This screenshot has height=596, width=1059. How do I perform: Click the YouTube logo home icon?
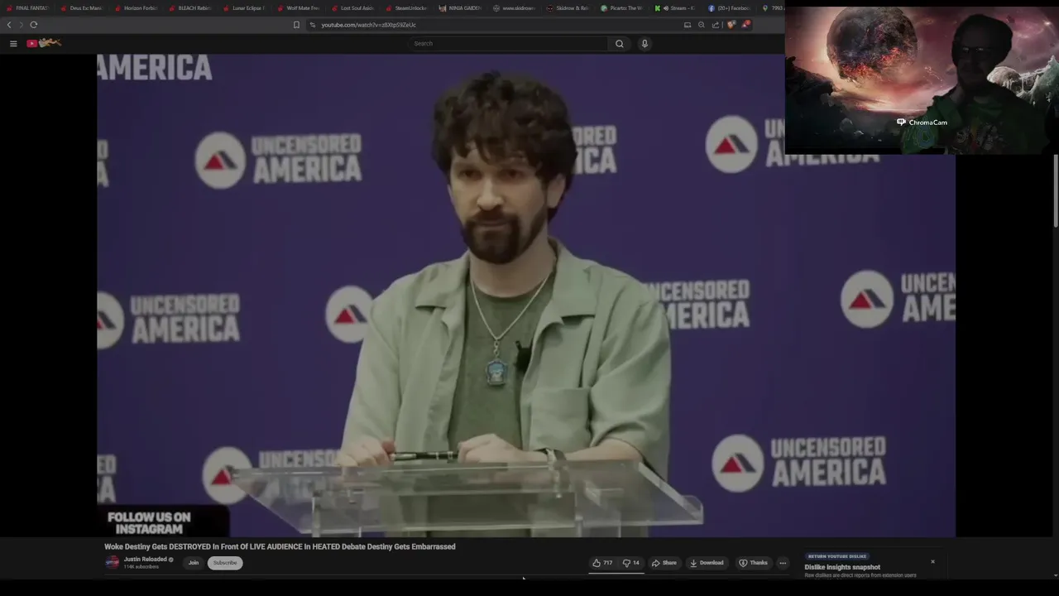pos(44,43)
